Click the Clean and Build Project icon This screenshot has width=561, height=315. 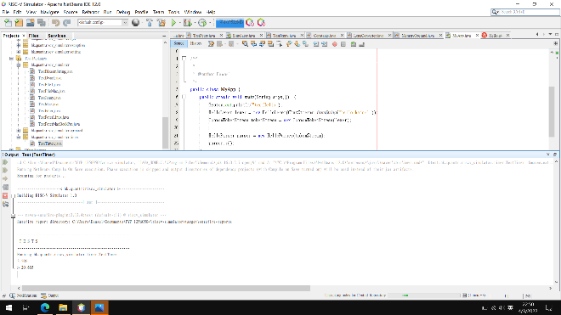[x=161, y=23]
